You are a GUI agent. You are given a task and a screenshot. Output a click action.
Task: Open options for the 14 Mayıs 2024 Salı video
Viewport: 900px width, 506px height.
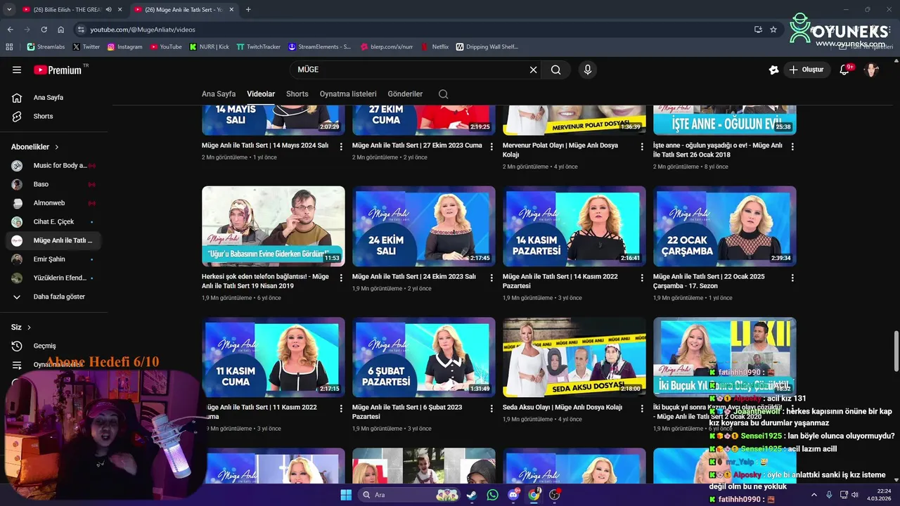click(341, 147)
